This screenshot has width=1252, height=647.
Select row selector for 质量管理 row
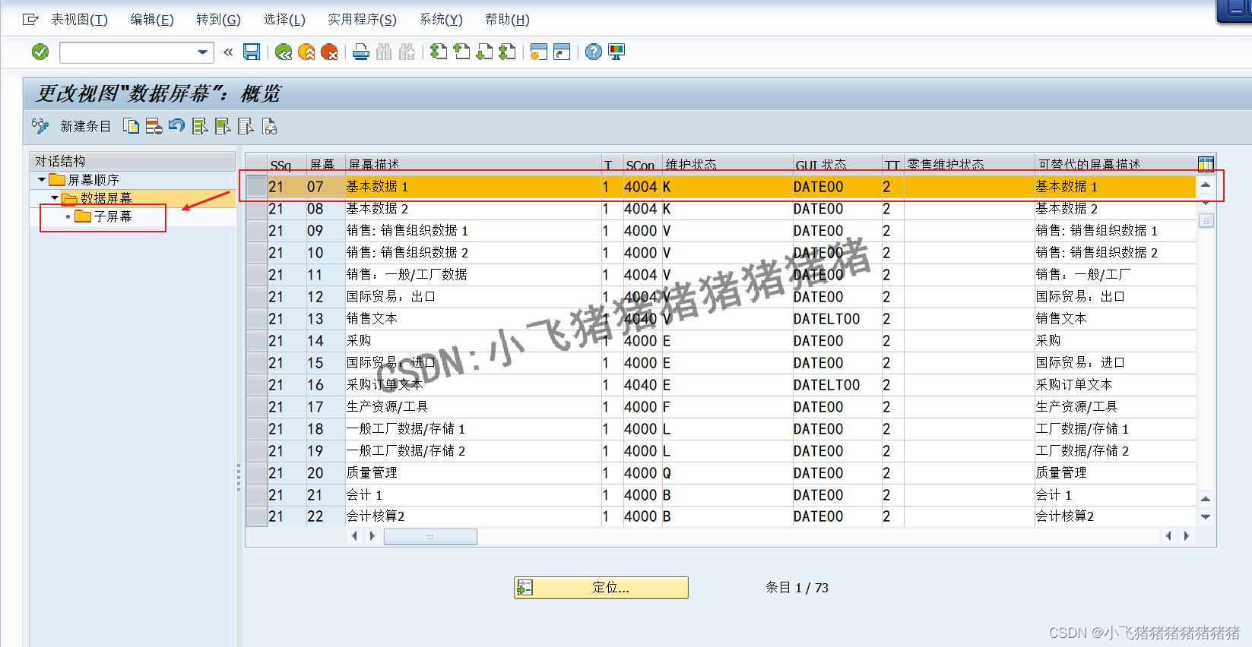point(257,473)
